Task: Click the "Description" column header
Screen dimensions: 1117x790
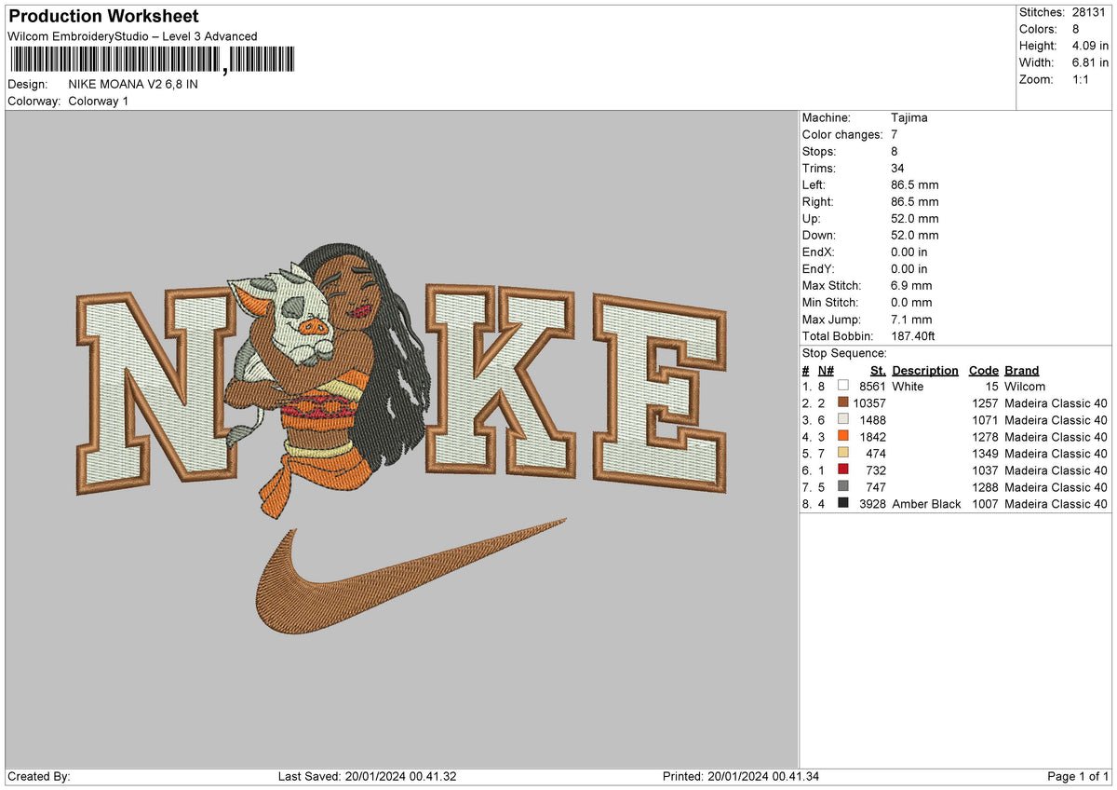Action: pos(925,370)
